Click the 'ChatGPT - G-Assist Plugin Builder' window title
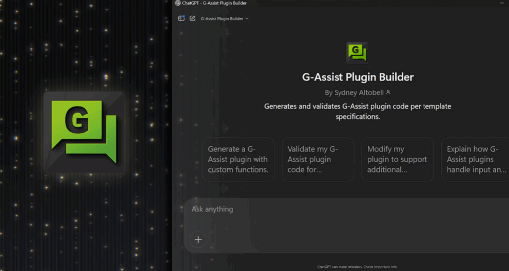Viewport: 509px width, 271px height. 214,3
